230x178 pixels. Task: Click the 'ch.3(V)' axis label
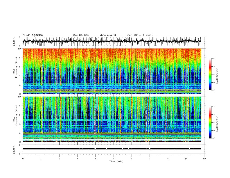14,149
